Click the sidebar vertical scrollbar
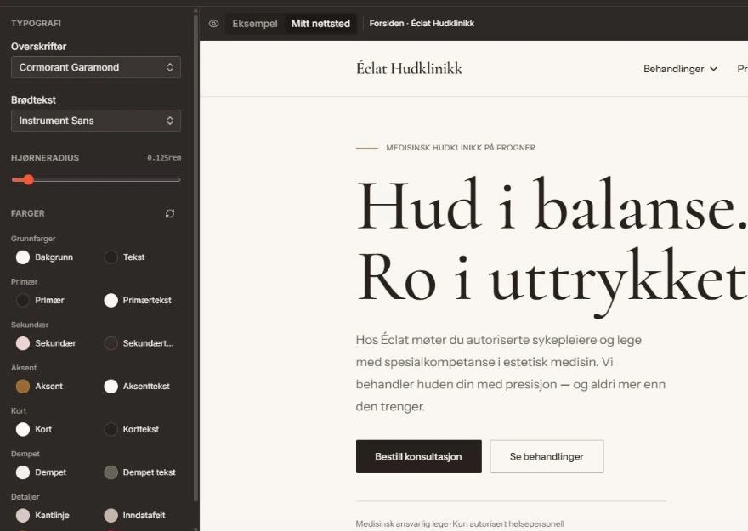The width and height of the screenshot is (748, 531). [195, 257]
